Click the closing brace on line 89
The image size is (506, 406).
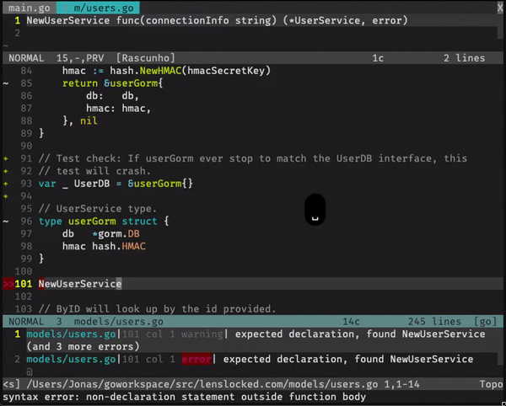[x=41, y=133]
